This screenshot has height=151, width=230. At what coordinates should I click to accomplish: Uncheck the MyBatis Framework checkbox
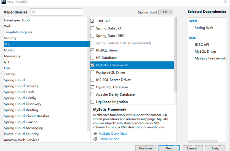(92, 65)
